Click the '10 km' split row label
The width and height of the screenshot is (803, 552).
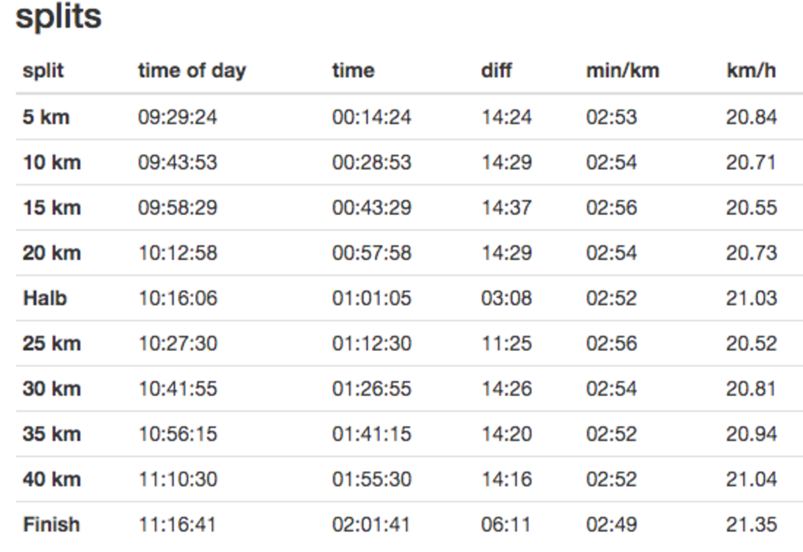52,162
